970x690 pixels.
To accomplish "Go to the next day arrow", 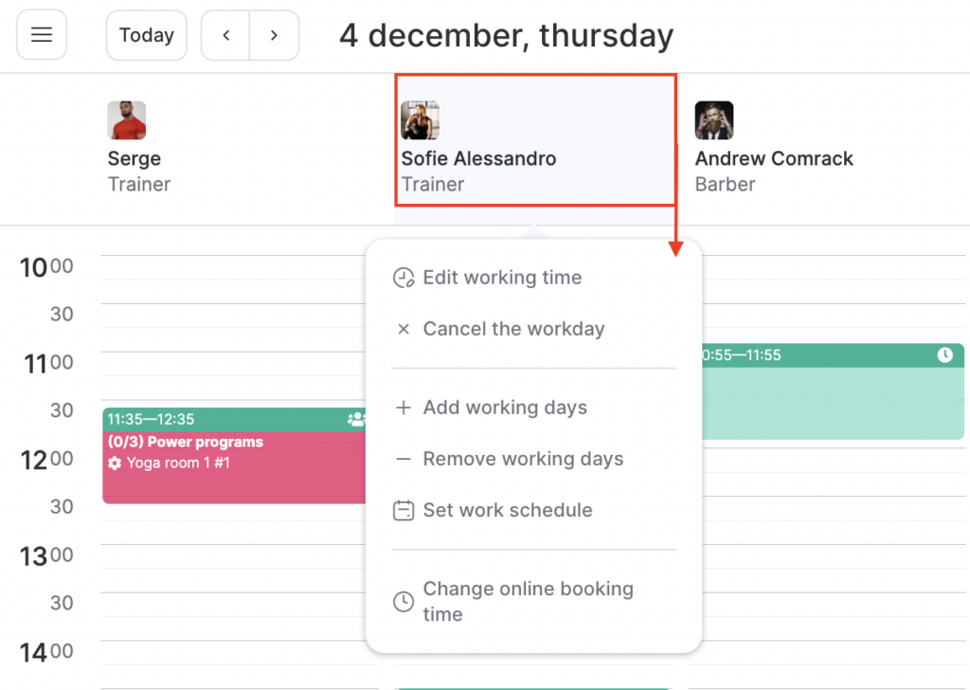I will point(274,35).
